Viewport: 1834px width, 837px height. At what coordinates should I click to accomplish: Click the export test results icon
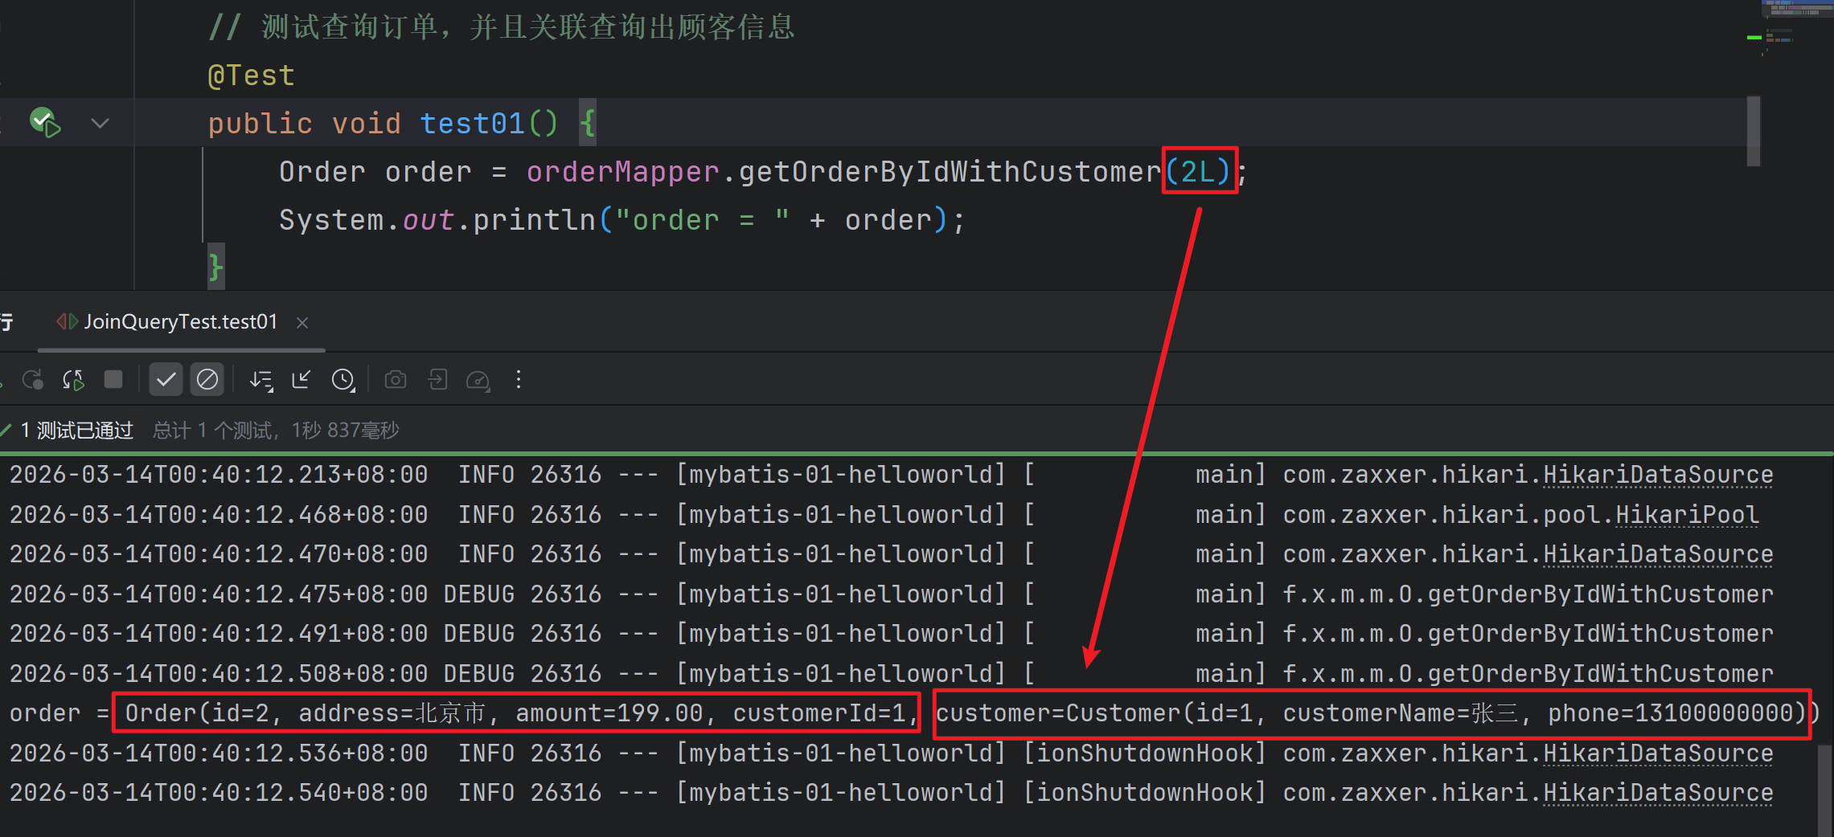(x=437, y=379)
